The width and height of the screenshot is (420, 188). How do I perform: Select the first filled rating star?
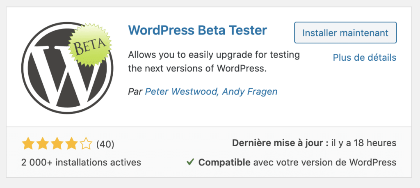pos(28,144)
